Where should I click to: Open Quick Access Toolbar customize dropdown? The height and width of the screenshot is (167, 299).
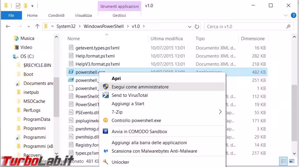(x=32, y=6)
